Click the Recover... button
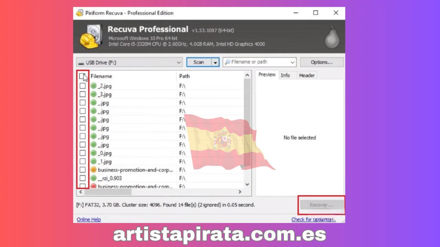The height and width of the screenshot is (247, 440). point(321,205)
